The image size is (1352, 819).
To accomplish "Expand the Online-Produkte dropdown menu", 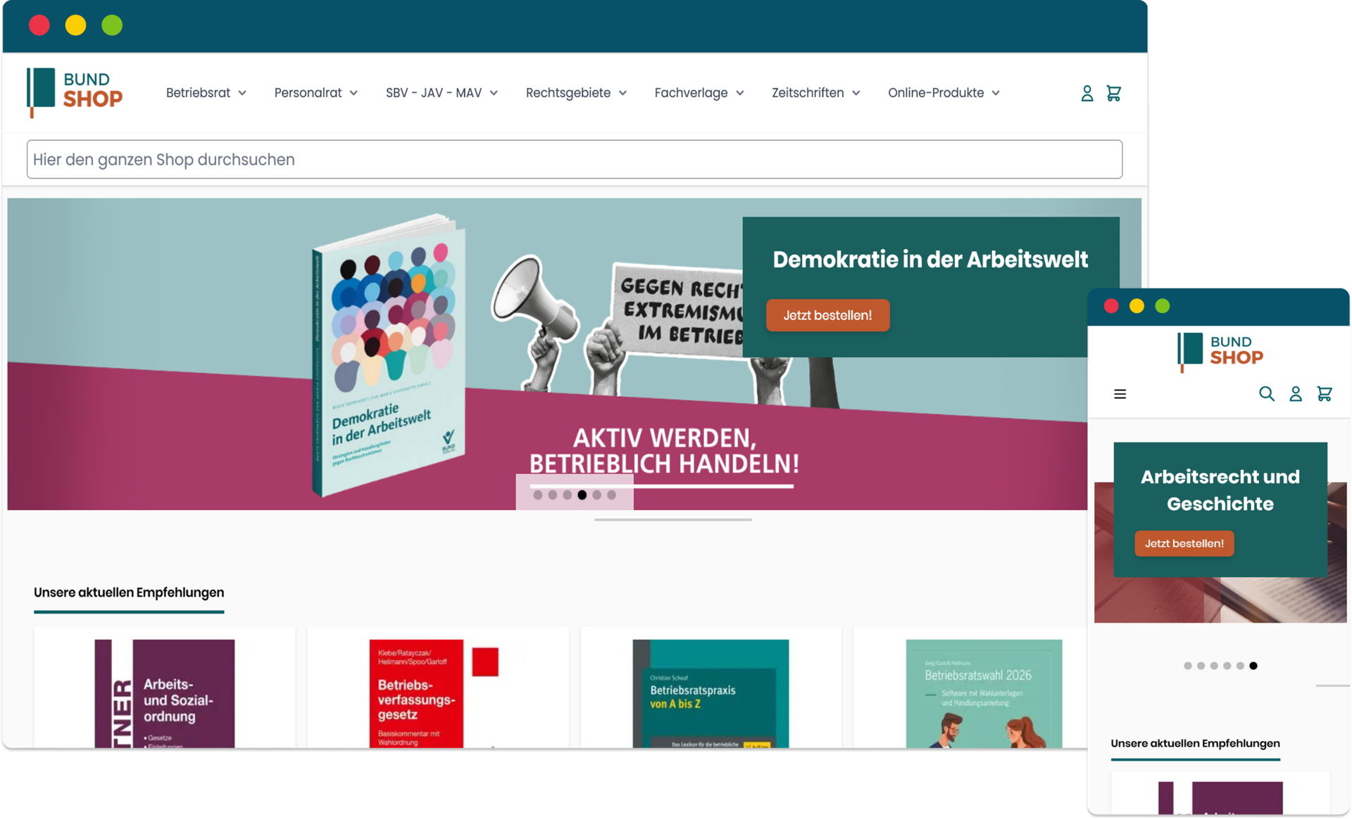I will tap(943, 93).
